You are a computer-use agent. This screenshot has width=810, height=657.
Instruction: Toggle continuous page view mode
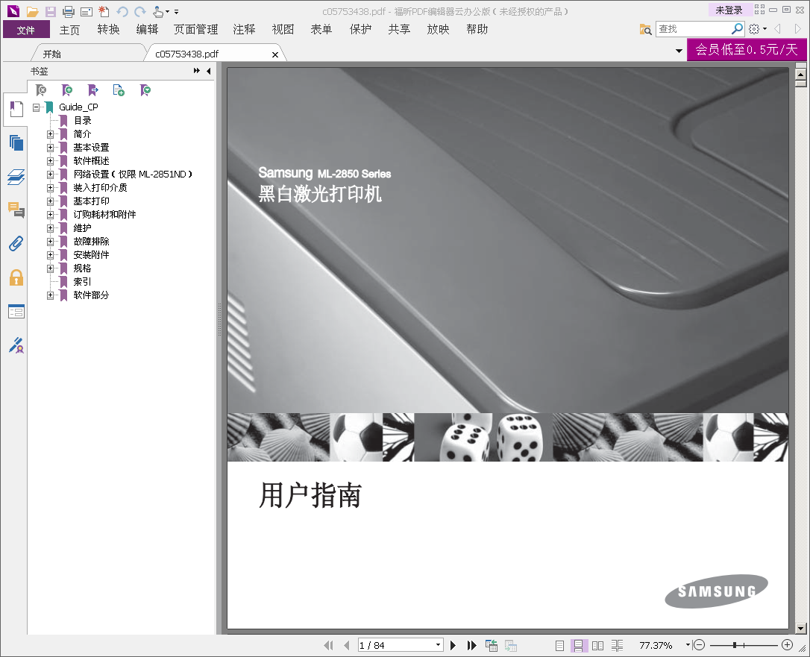578,645
